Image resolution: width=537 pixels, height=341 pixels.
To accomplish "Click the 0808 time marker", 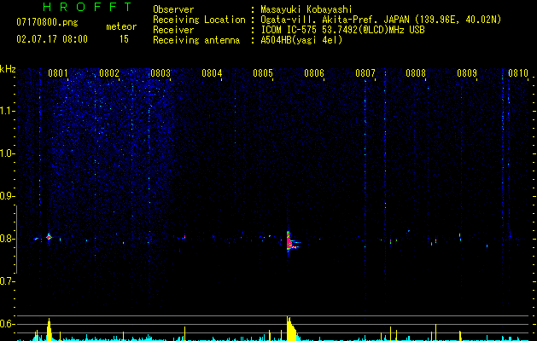I will click(x=416, y=73).
